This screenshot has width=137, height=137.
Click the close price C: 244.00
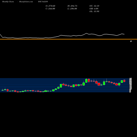pyautogui.click(x=50, y=9)
